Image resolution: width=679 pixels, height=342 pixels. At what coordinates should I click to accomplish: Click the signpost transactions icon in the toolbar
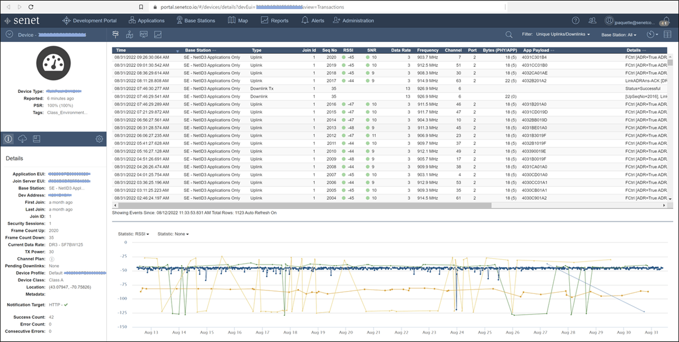(115, 35)
